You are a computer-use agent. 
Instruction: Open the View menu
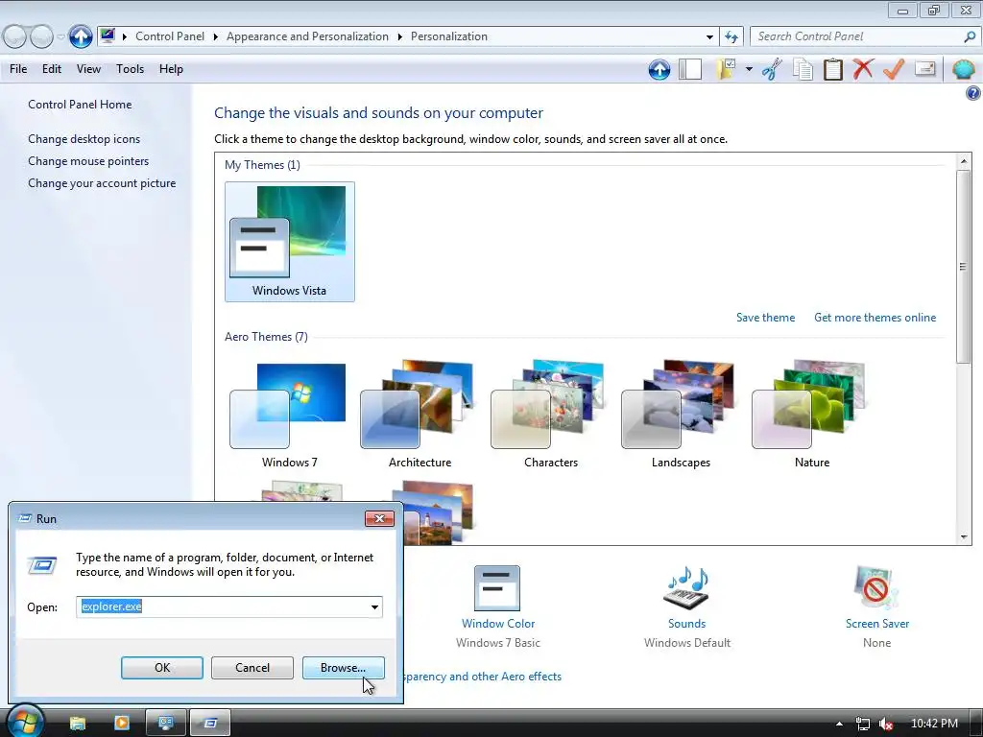[88, 69]
